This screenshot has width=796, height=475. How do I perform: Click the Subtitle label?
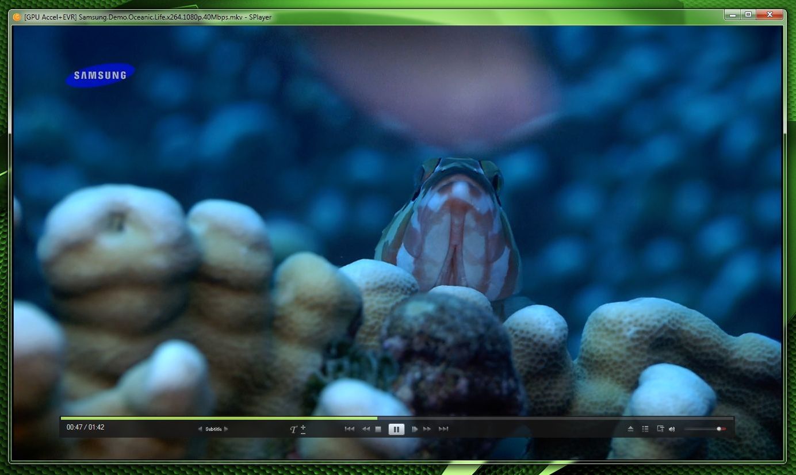click(213, 429)
